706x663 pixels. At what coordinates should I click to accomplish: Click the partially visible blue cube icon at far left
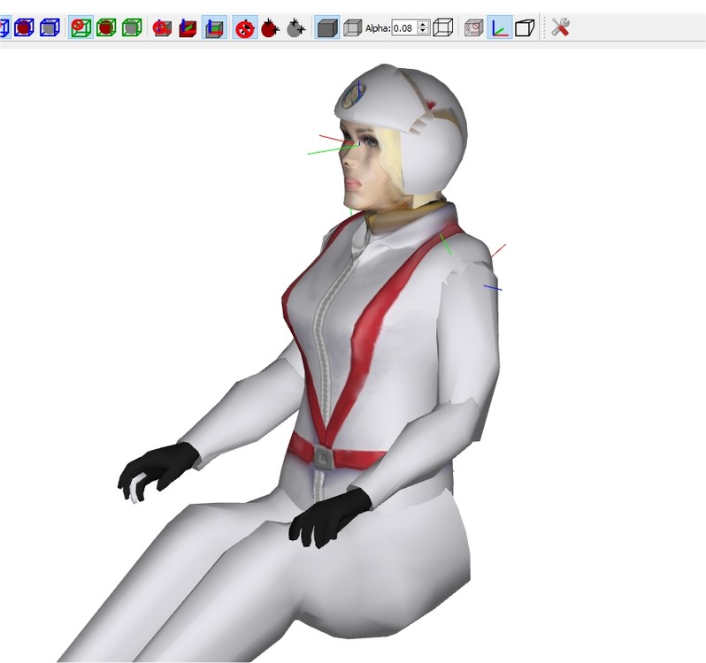click(4, 28)
